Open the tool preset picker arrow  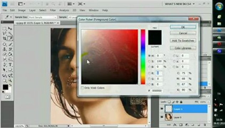tap(11, 17)
